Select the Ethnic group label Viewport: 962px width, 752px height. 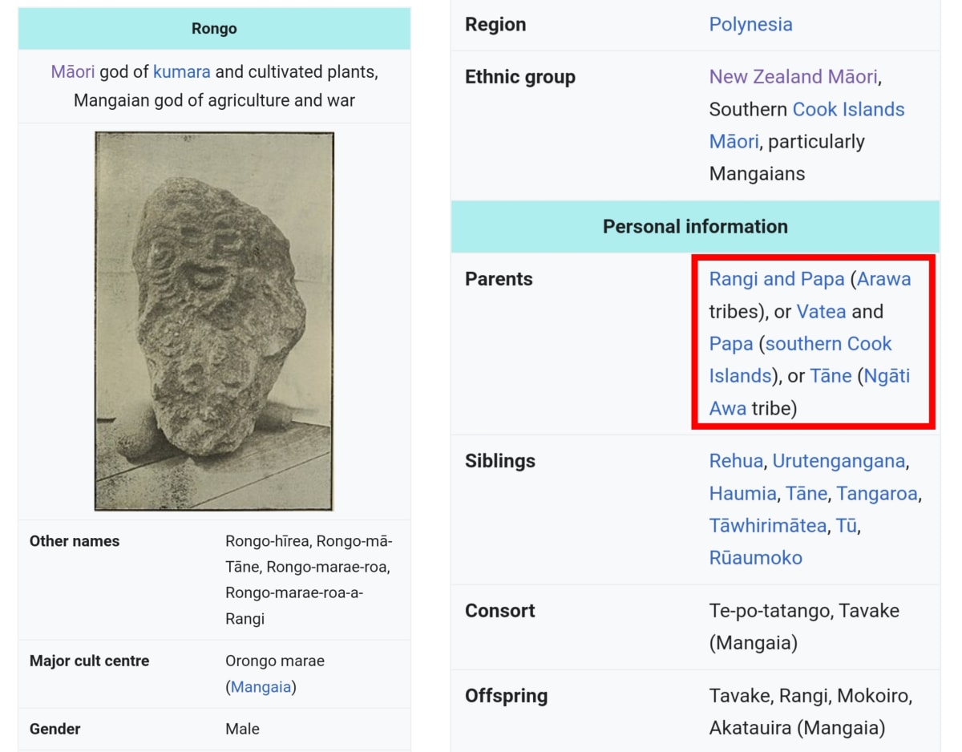coord(520,77)
